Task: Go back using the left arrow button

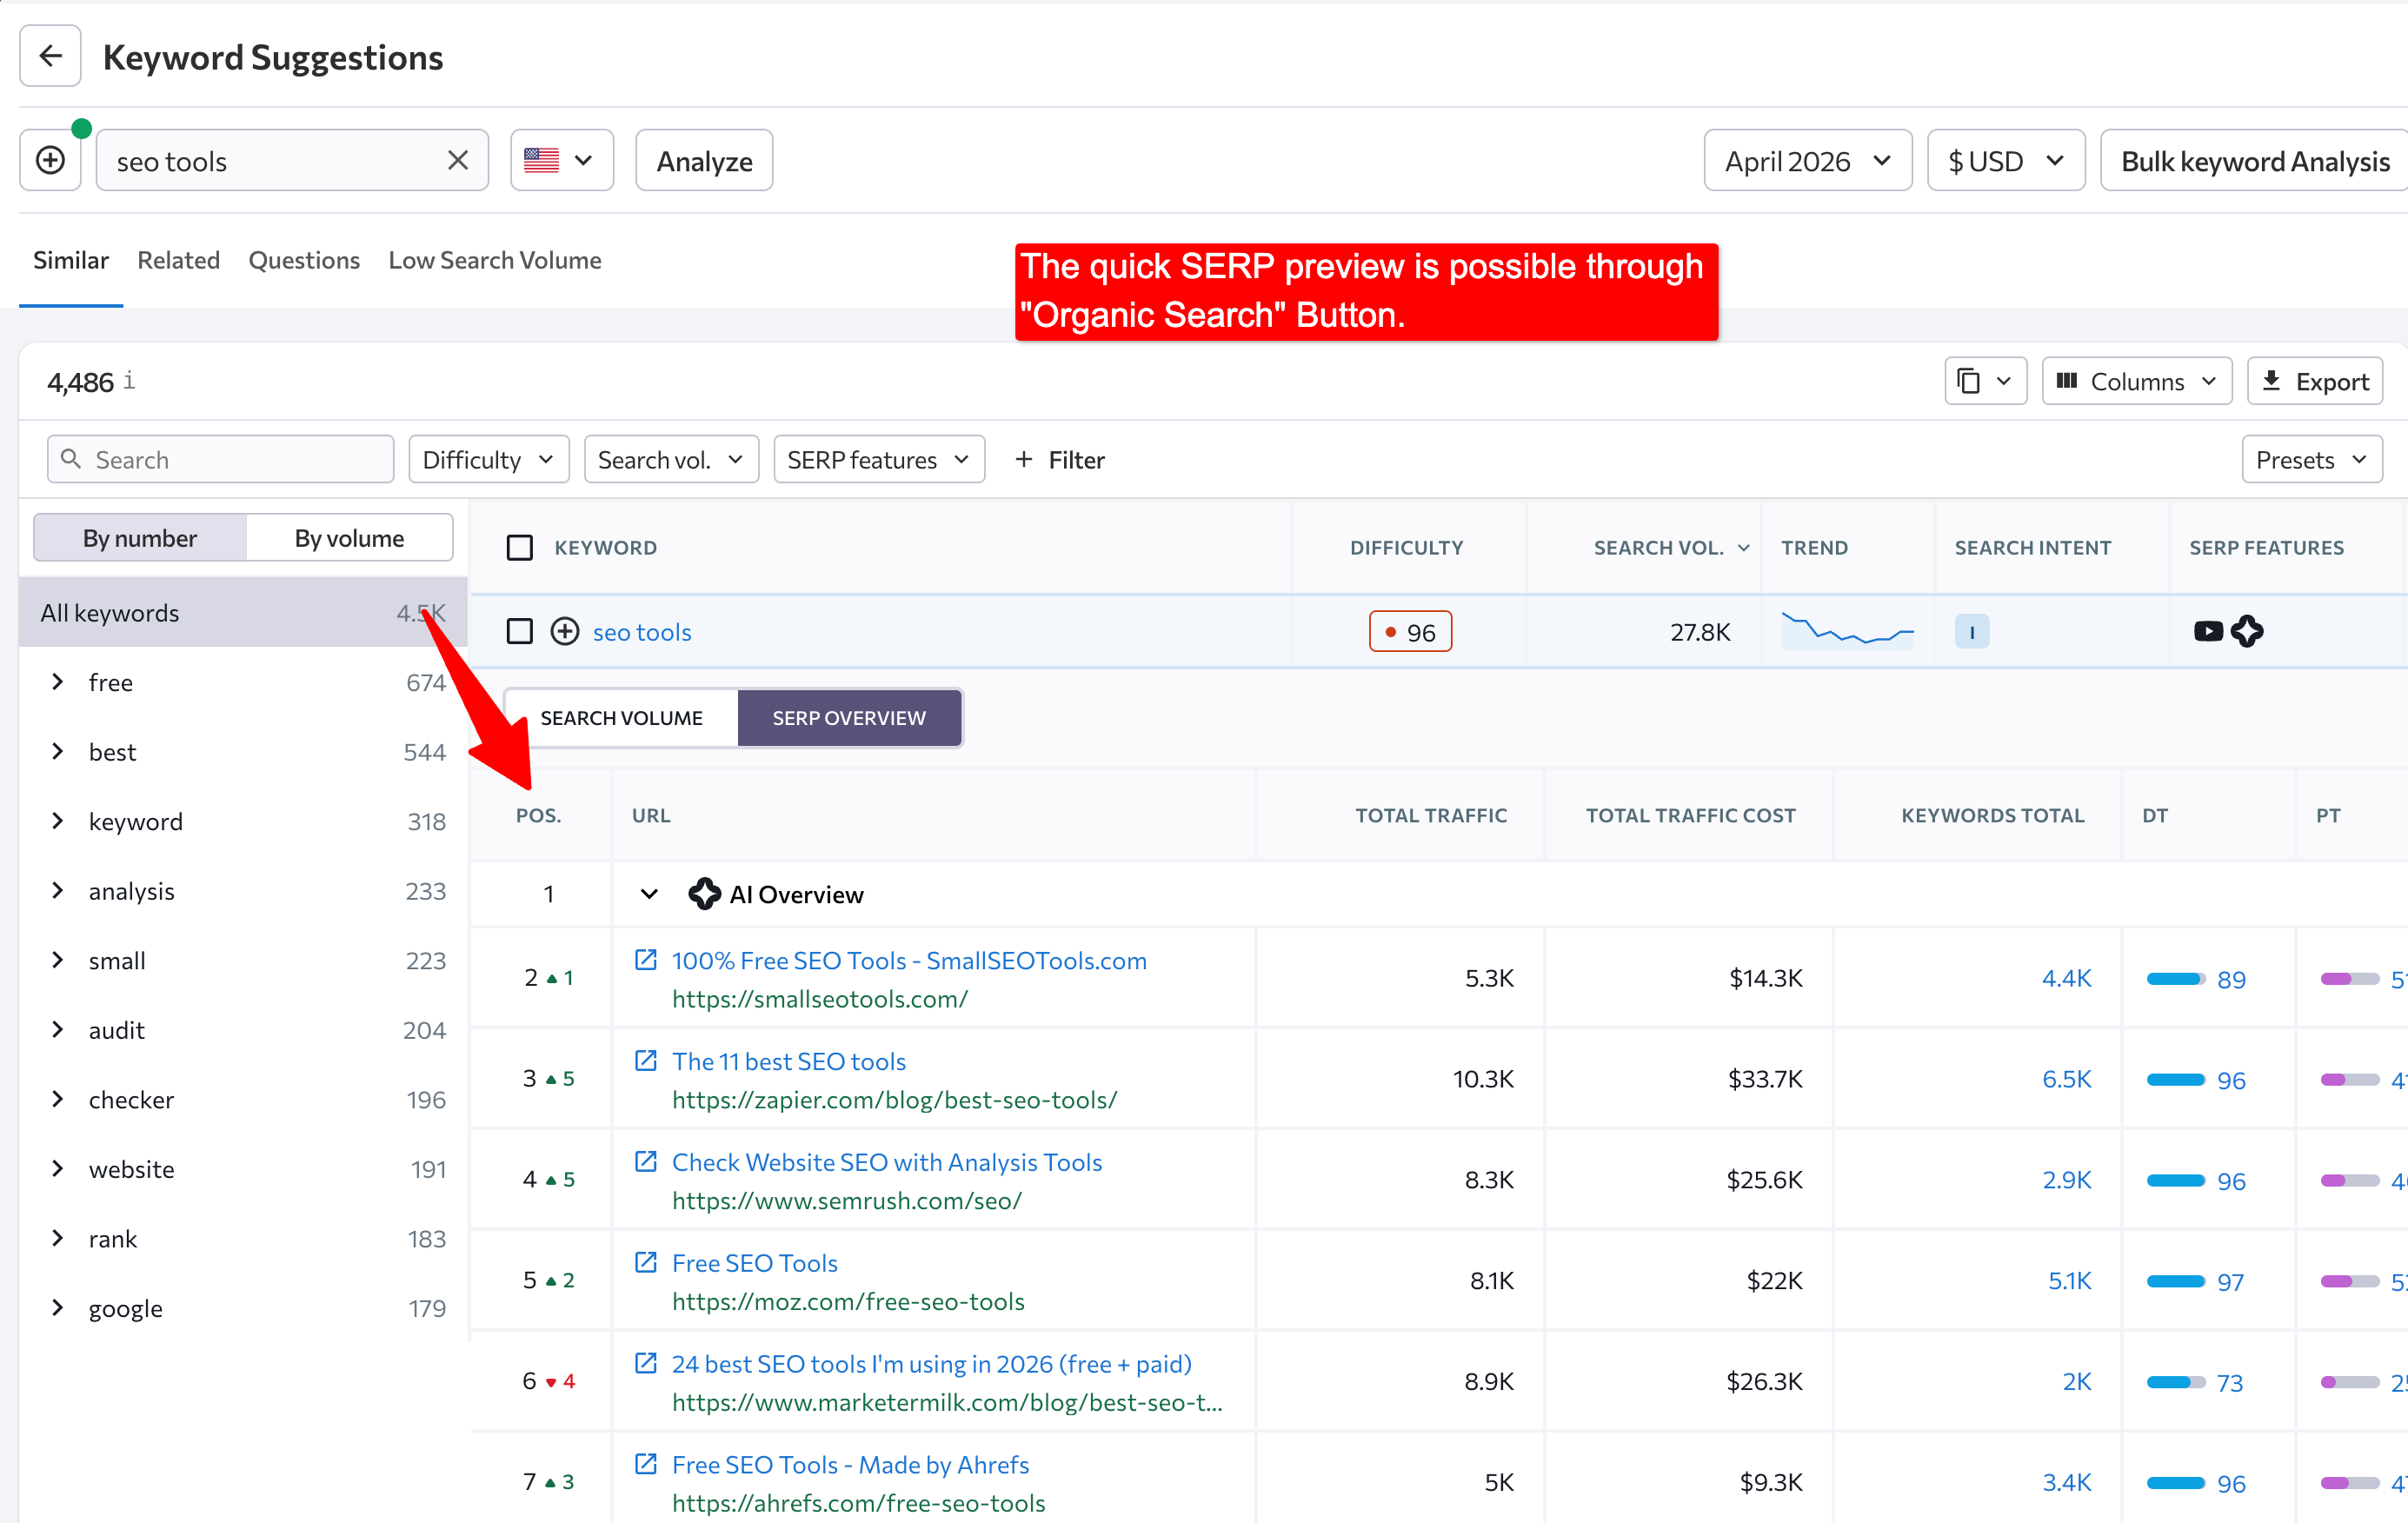Action: pos(50,57)
